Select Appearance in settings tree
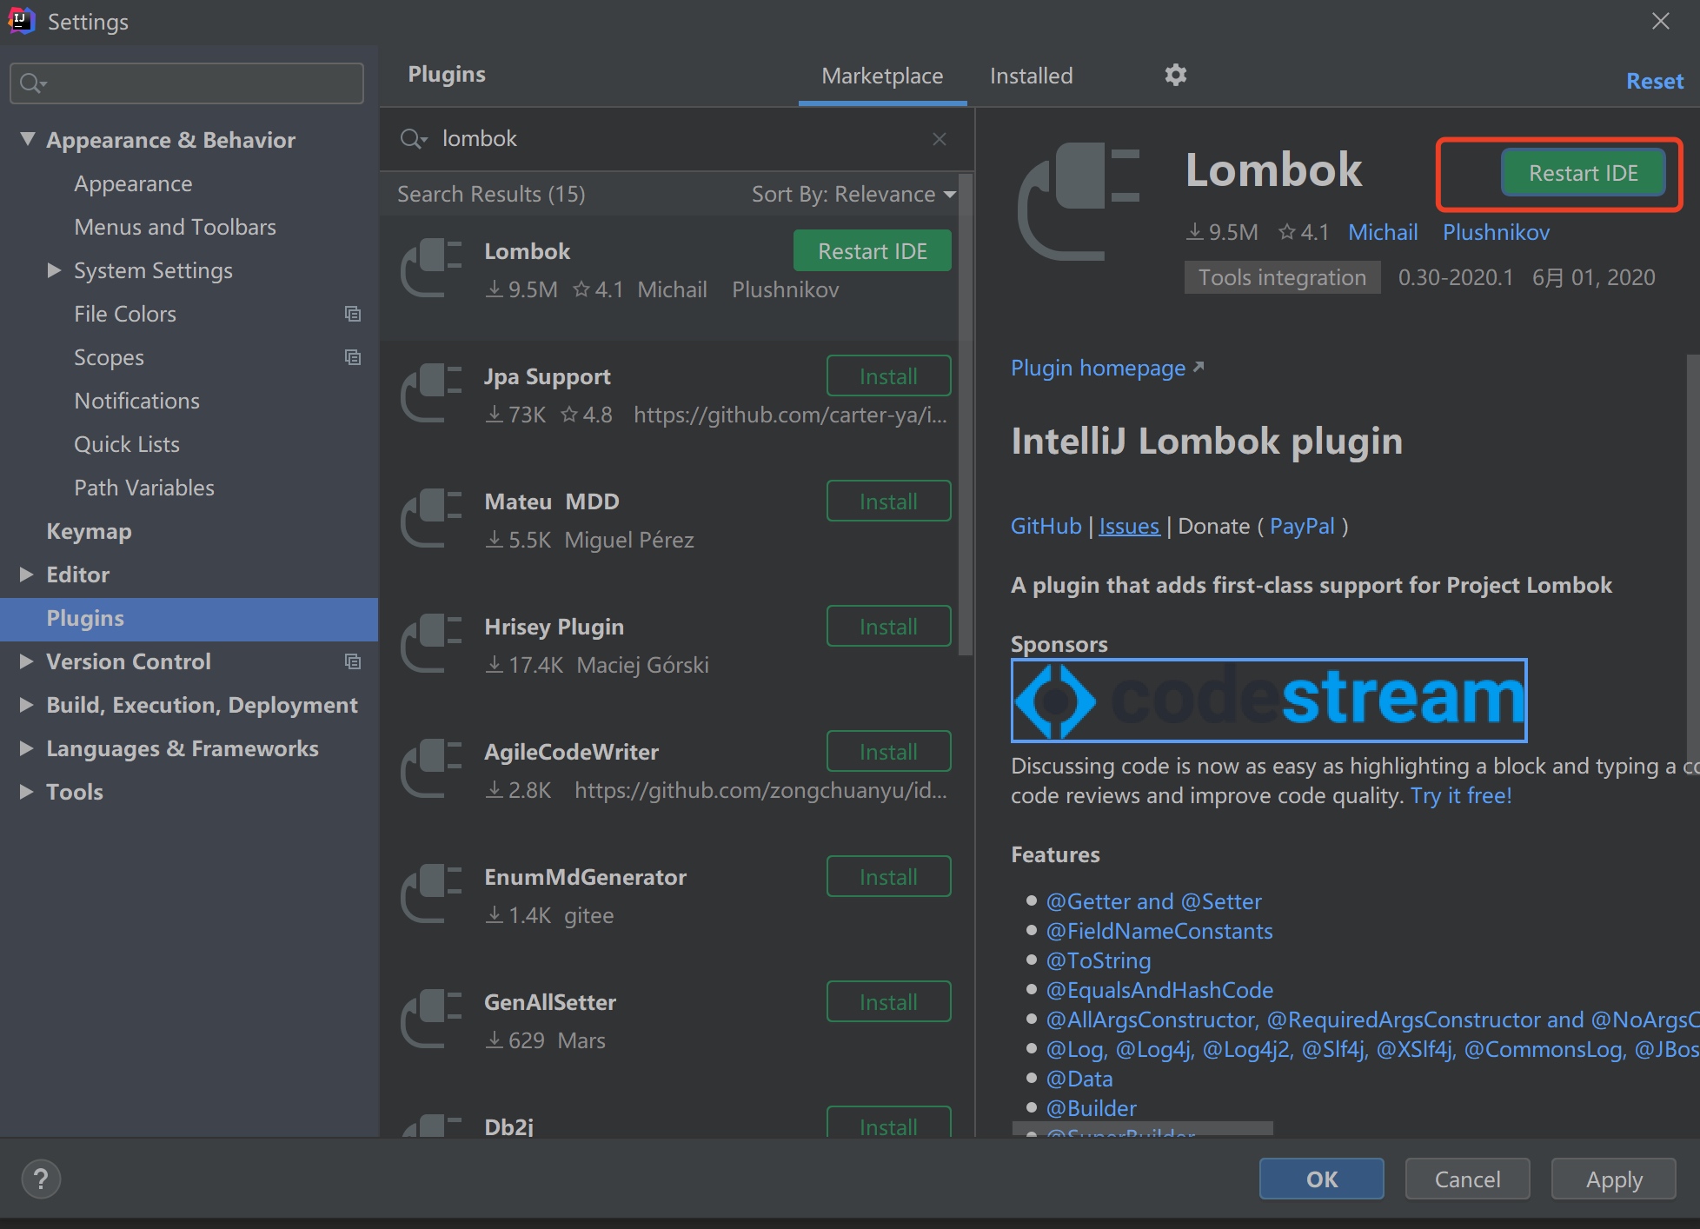This screenshot has width=1700, height=1229. coord(133,183)
